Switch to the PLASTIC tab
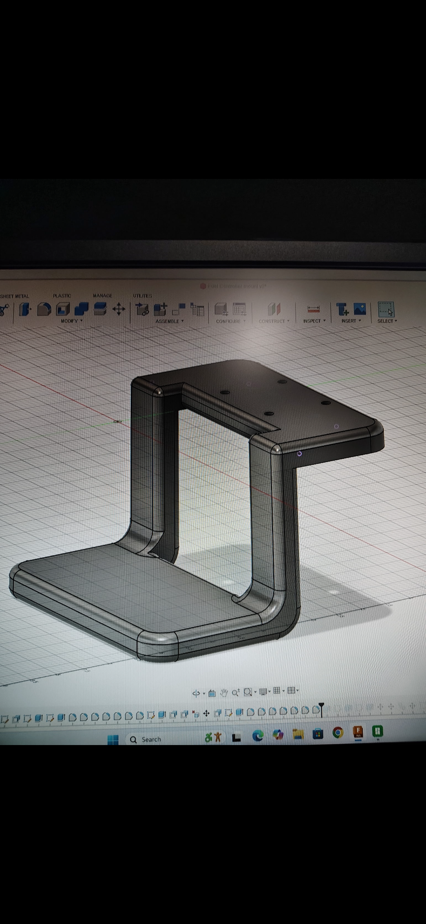 coord(62,296)
